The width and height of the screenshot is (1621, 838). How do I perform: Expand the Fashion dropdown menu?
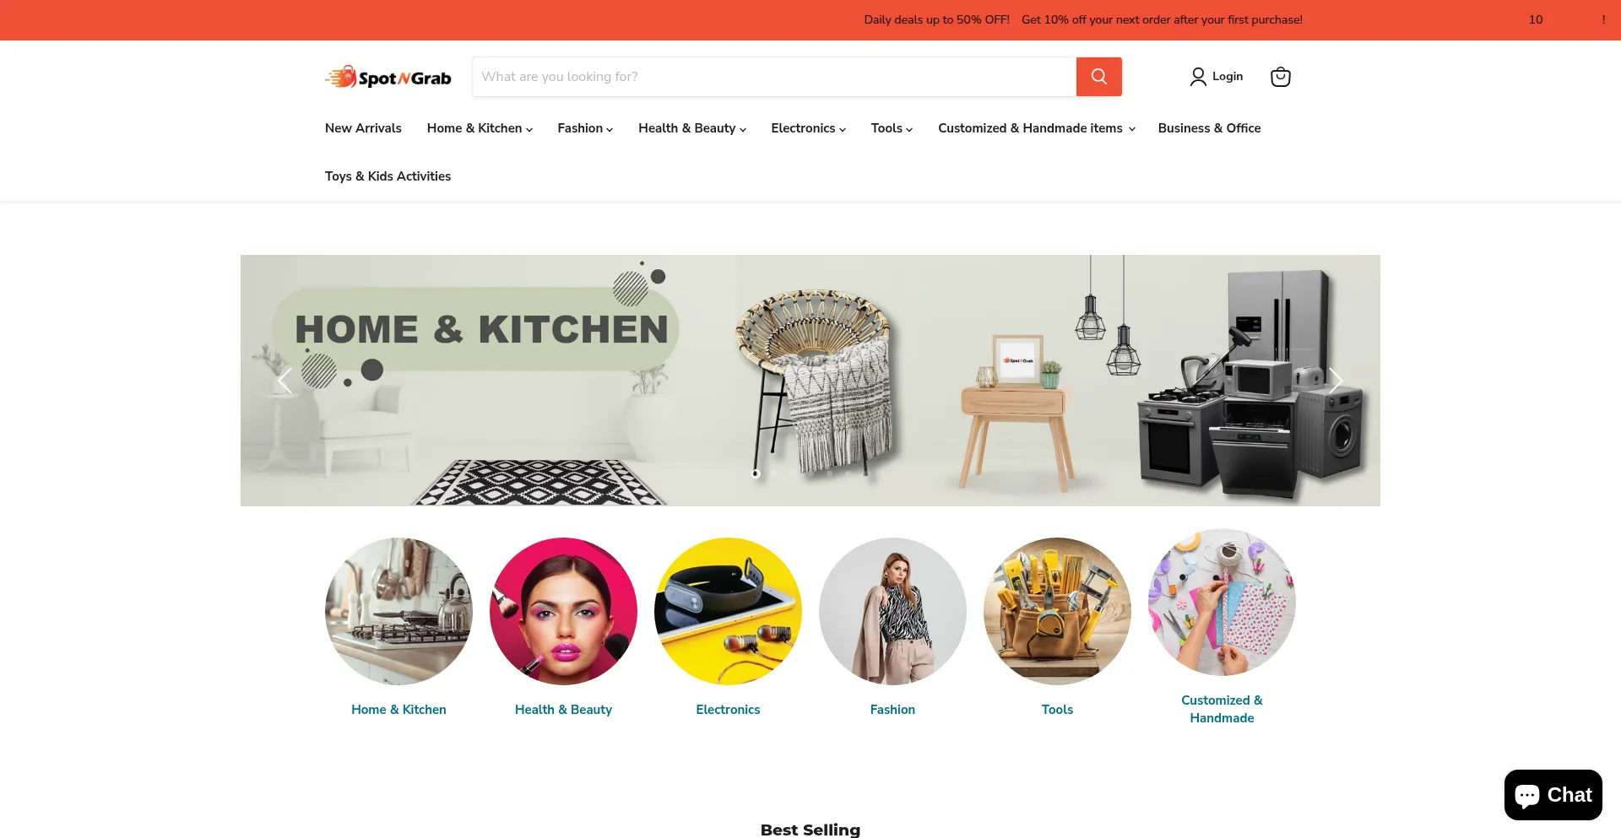coord(585,128)
